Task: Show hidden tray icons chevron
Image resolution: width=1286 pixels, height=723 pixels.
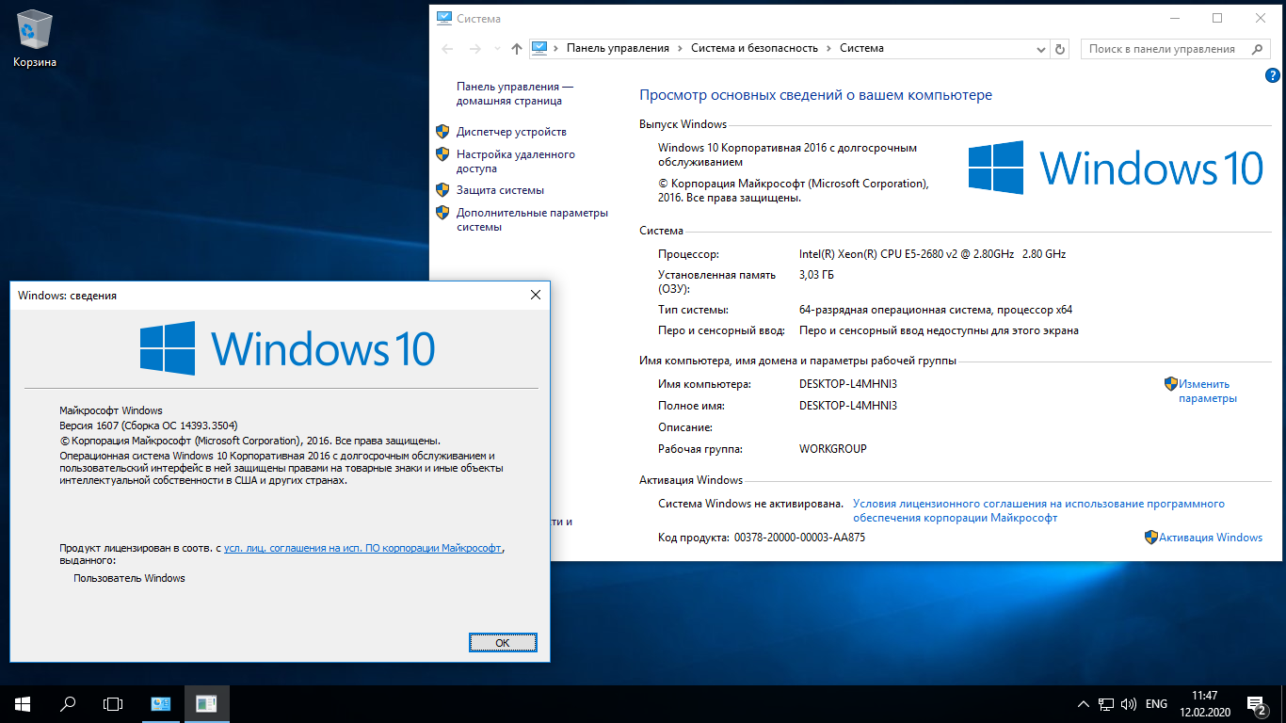Action: click(x=1083, y=704)
